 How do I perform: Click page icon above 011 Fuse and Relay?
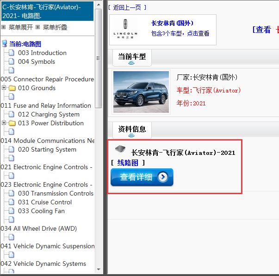12,97
